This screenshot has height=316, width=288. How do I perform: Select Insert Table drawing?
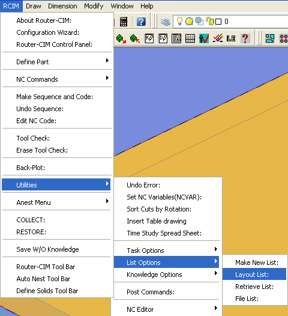tap(167, 221)
